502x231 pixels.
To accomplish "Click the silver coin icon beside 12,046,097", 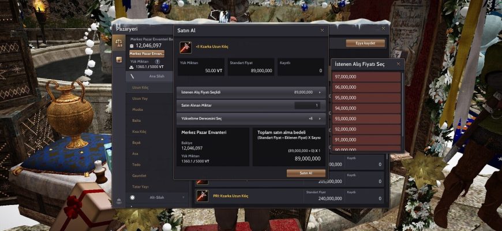I will (132, 46).
